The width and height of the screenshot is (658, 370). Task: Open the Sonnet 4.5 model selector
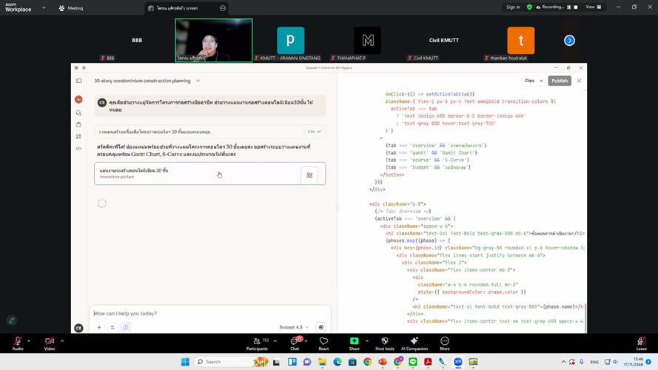coord(294,327)
